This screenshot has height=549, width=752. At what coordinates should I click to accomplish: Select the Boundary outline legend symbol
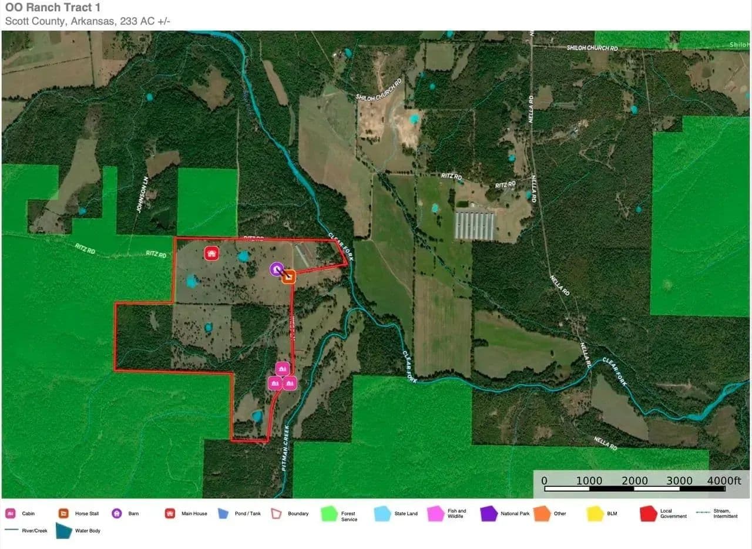[x=276, y=514]
